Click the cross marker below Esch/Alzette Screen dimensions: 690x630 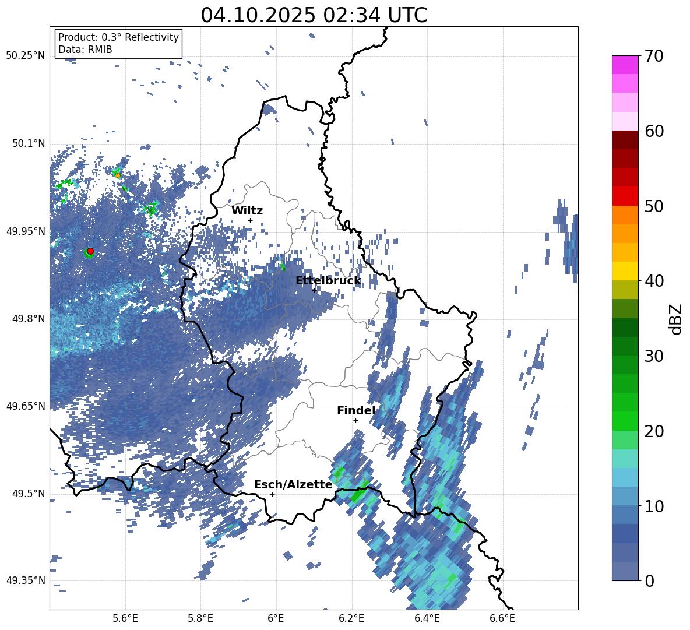click(272, 494)
